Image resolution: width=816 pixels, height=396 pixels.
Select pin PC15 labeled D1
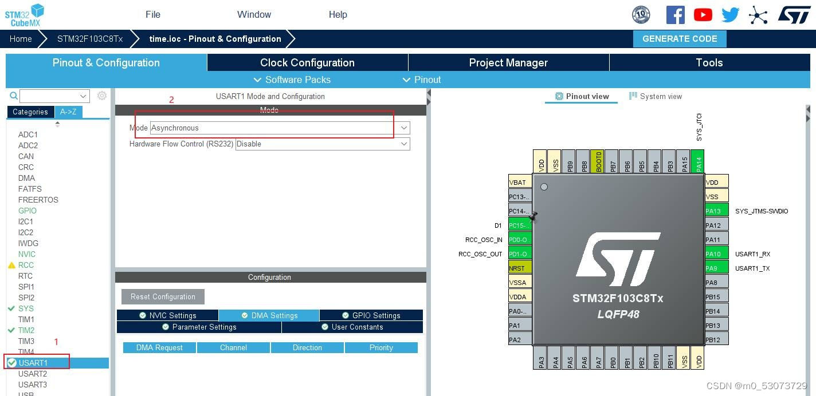[x=520, y=225]
